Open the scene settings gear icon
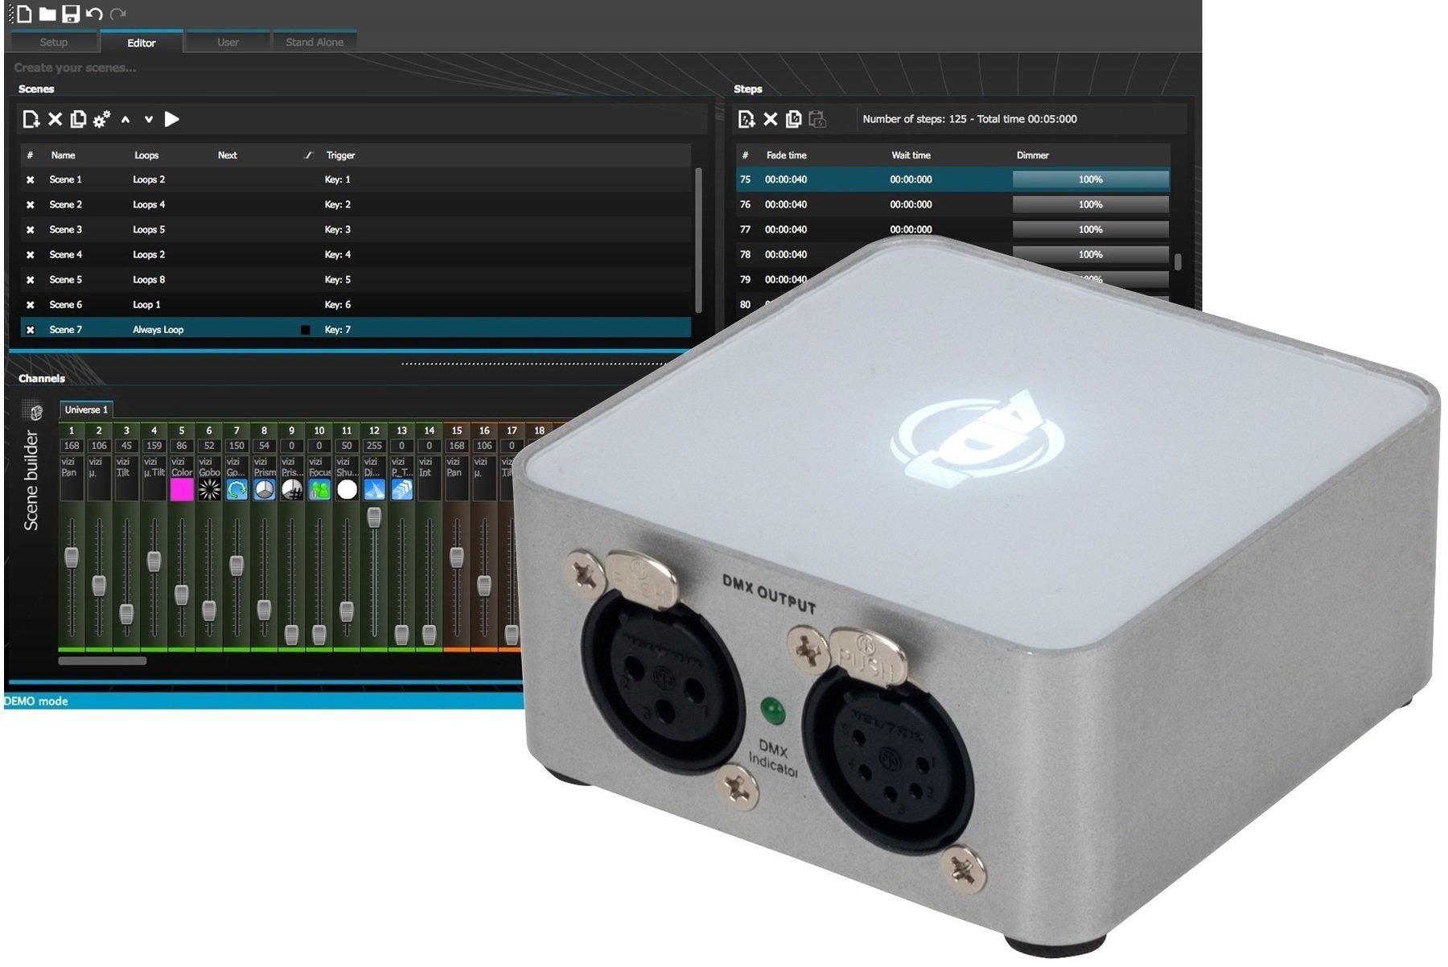The width and height of the screenshot is (1448, 967). pyautogui.click(x=102, y=119)
